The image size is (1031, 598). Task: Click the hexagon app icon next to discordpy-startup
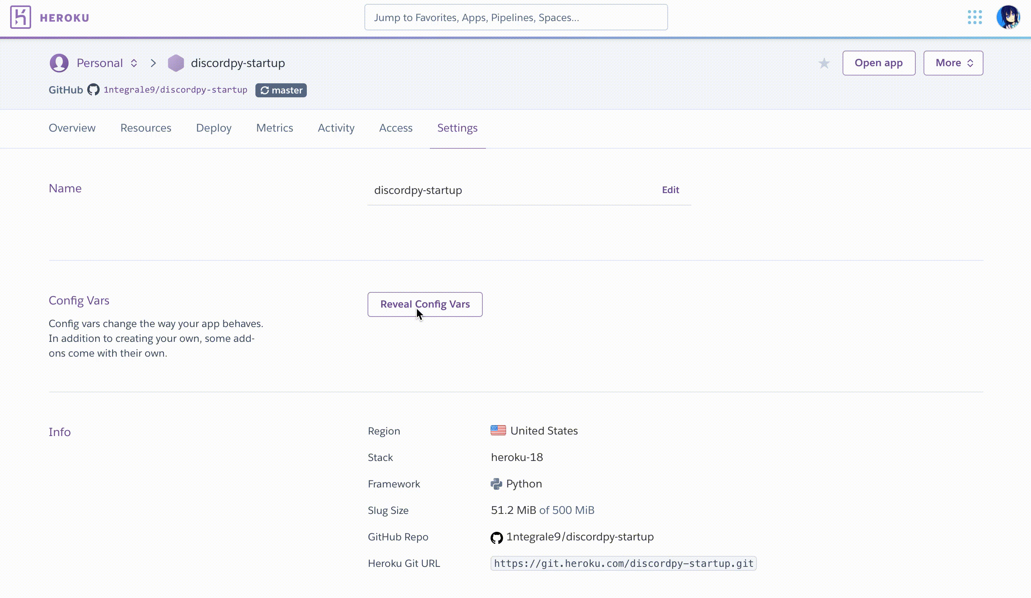click(x=176, y=63)
